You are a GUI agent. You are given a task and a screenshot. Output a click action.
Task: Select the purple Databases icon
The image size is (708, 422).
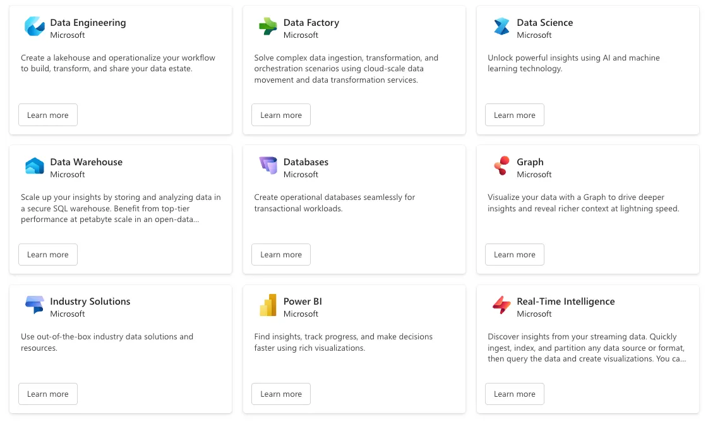click(x=268, y=165)
